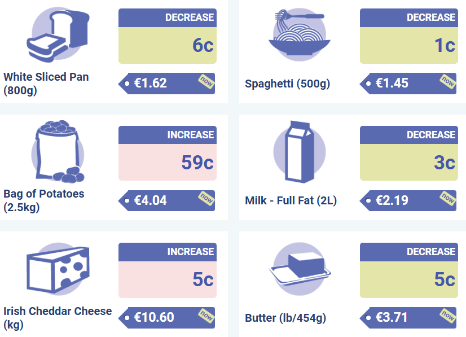Click the spaghetti bowl icon
Screen dimensions: 466x337
point(299,34)
